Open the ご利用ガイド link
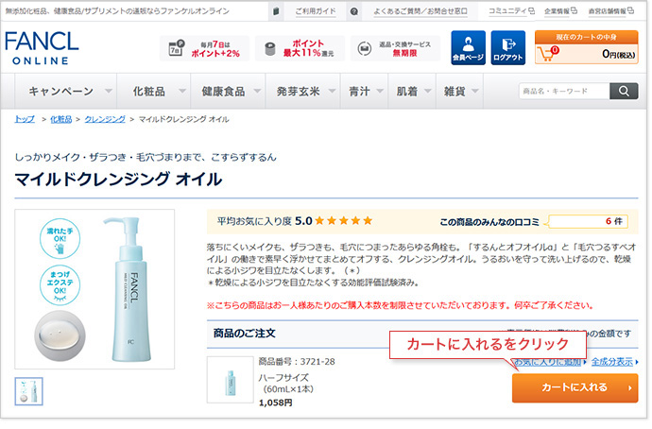Viewport: 652px width, 429px height. 316,11
